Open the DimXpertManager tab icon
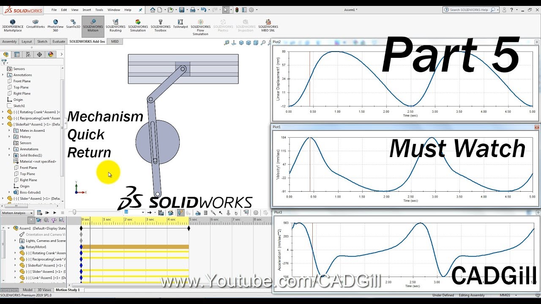541x304 pixels. (x=39, y=54)
